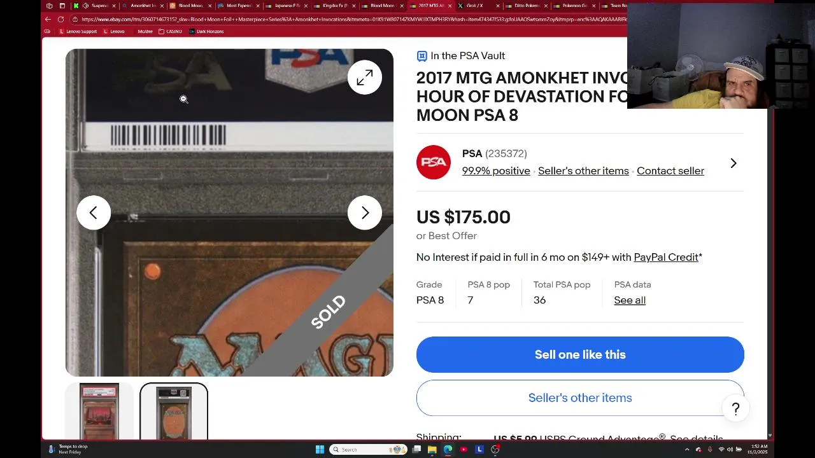The height and width of the screenshot is (458, 815).
Task: Follow the Contact seller link
Action: 670,170
